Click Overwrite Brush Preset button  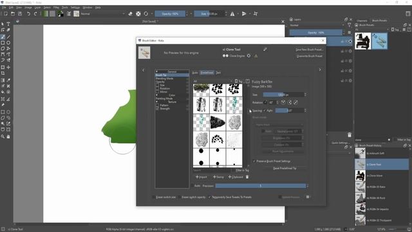point(309,56)
